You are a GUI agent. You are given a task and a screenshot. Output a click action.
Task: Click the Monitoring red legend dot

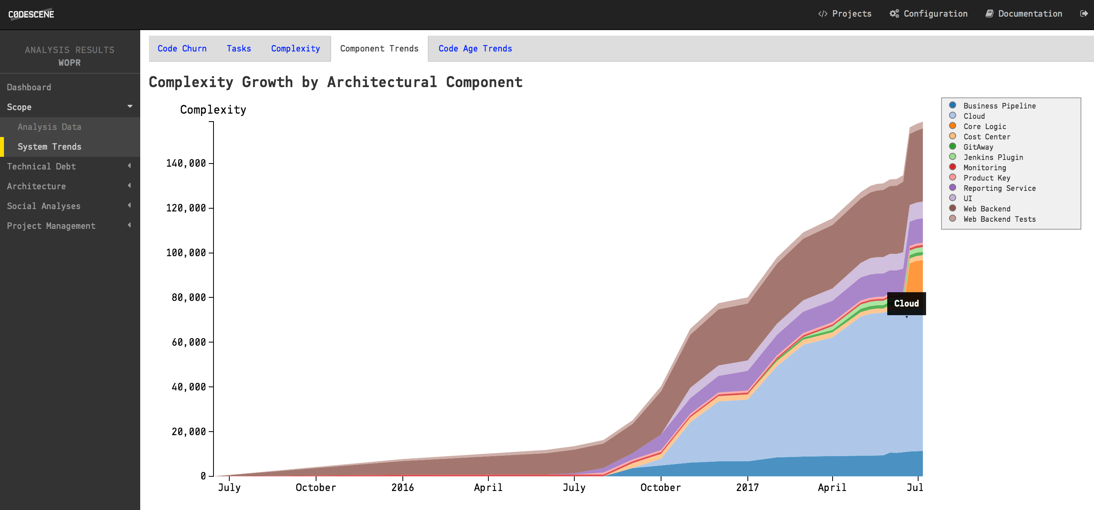coord(953,167)
